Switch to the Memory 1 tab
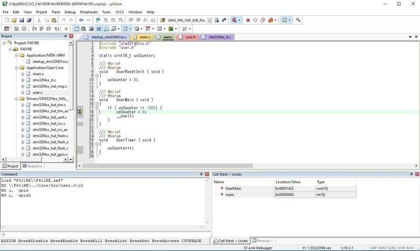420x251 pixels. 262,240
